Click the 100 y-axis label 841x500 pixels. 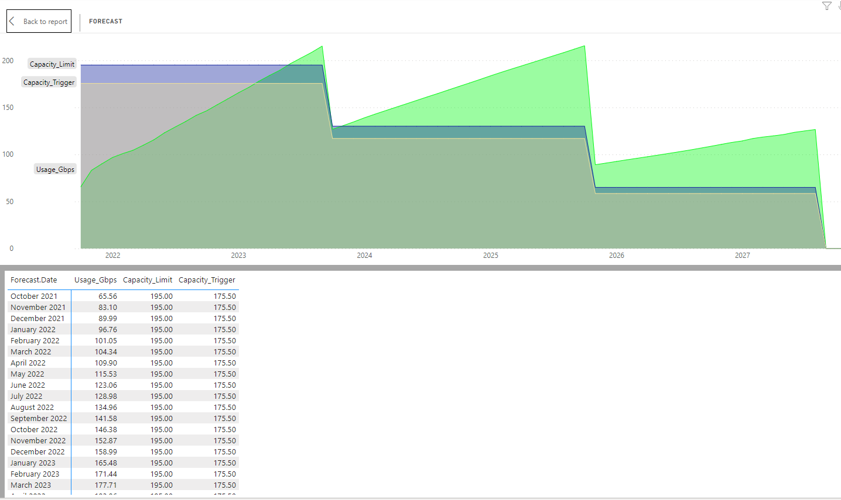pyautogui.click(x=8, y=154)
